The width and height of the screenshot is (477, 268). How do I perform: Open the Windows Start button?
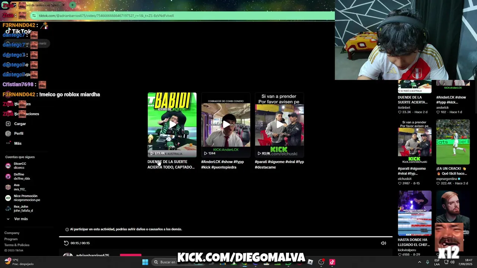(145, 262)
